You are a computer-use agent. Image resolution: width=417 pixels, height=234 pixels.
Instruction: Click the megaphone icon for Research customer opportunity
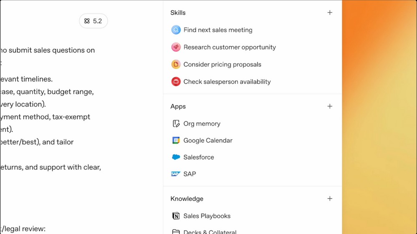pyautogui.click(x=176, y=47)
